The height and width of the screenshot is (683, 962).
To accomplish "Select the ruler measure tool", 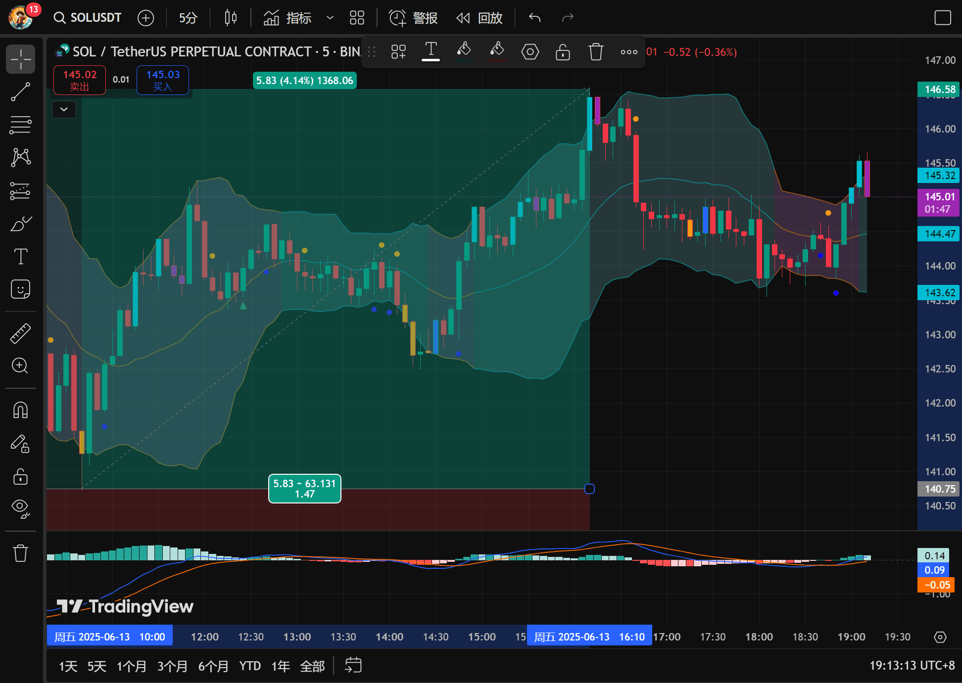I will (x=21, y=333).
